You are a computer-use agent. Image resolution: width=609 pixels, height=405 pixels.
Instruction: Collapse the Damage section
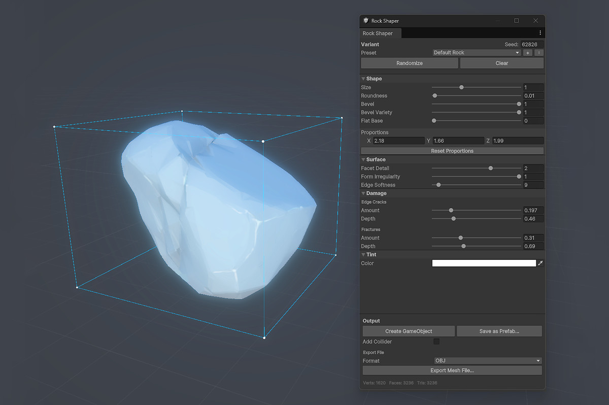tap(363, 193)
